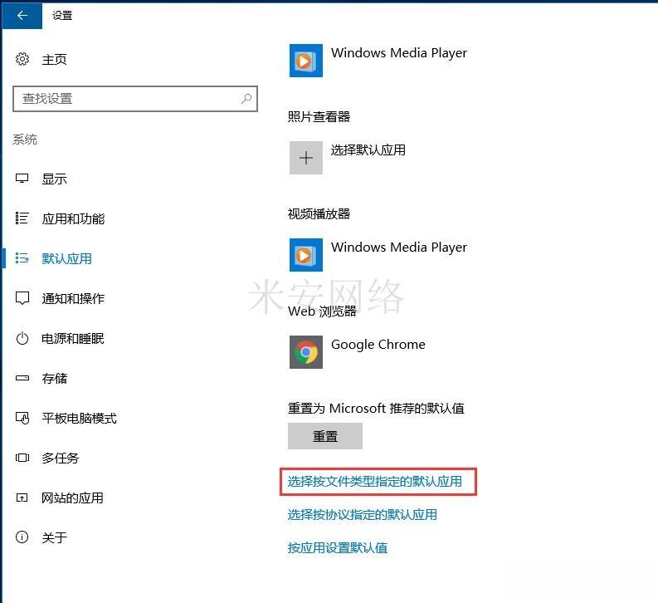Click the Home gear icon
Screen dimensions: 658x603
22,59
